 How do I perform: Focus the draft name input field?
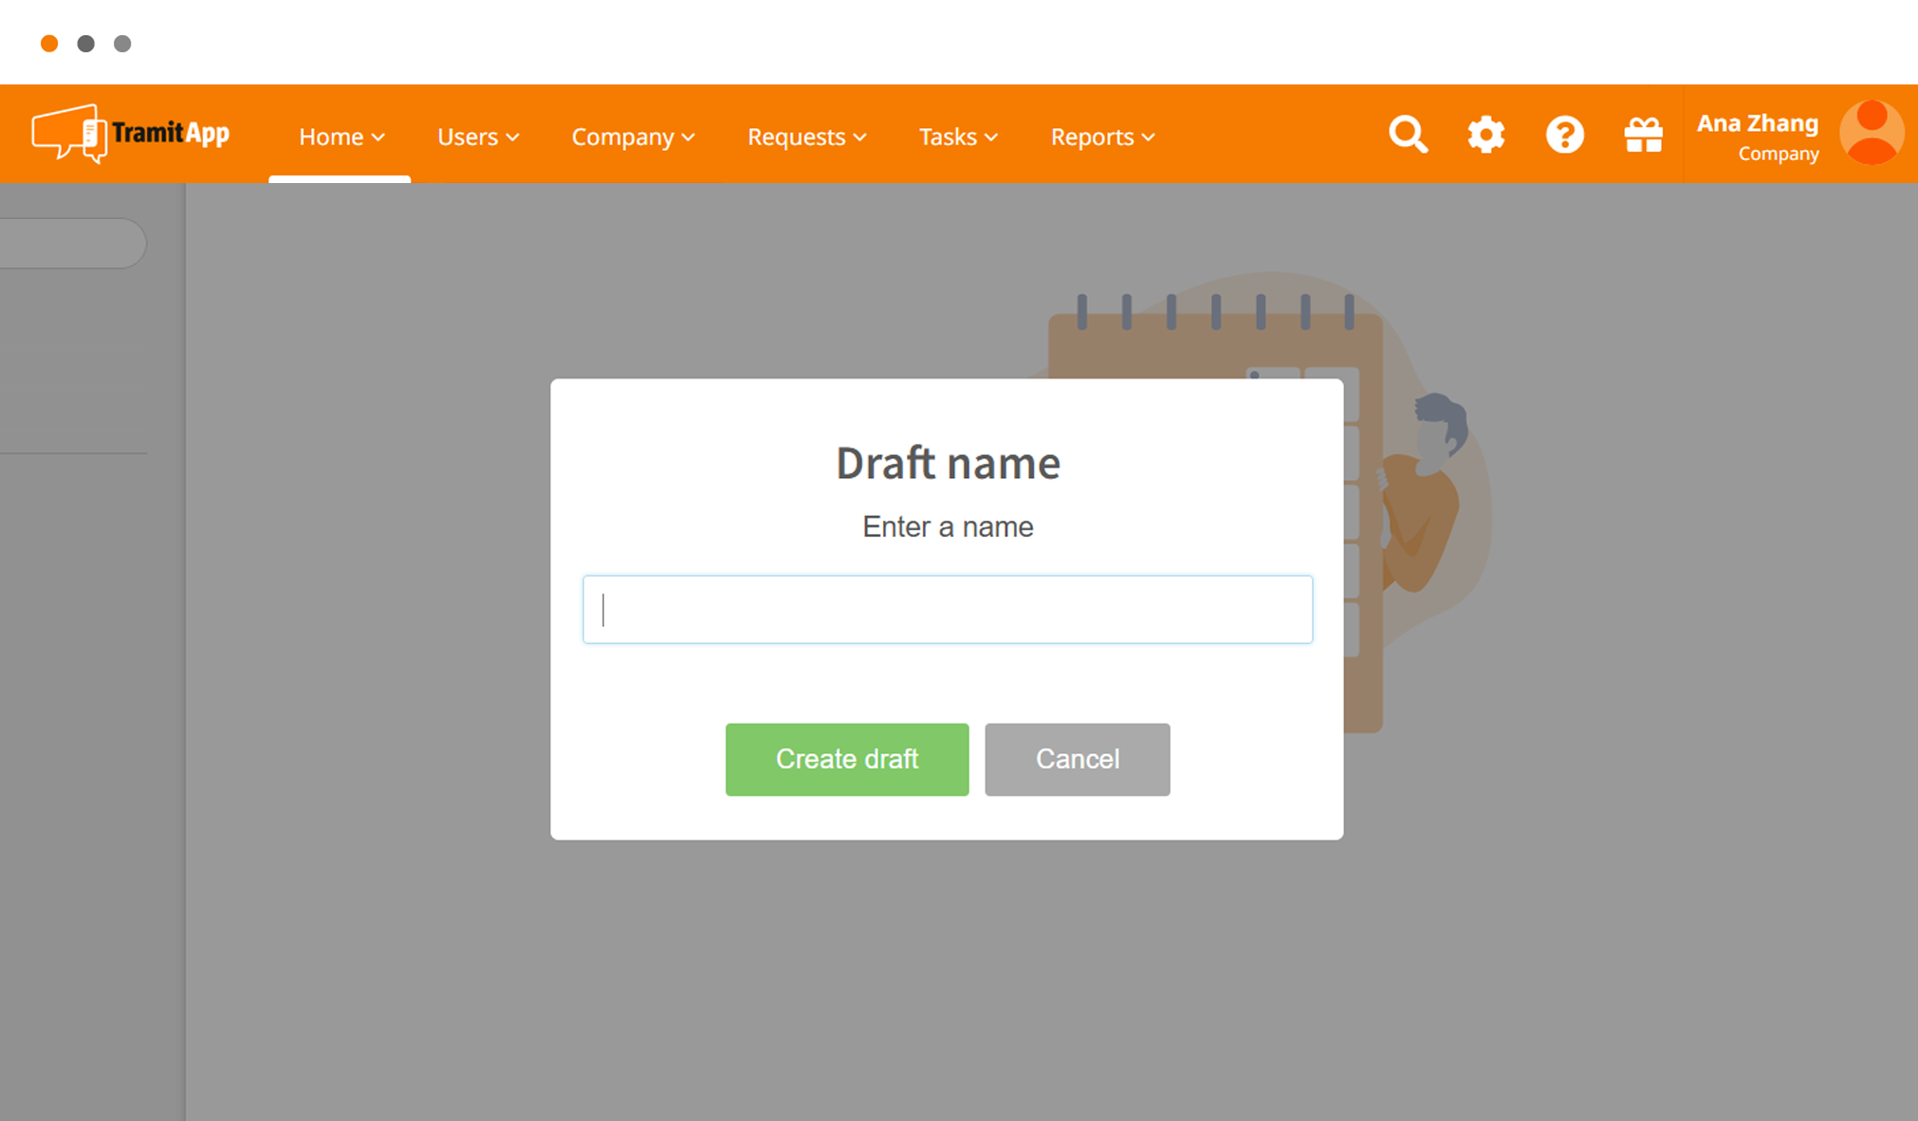[x=948, y=609]
